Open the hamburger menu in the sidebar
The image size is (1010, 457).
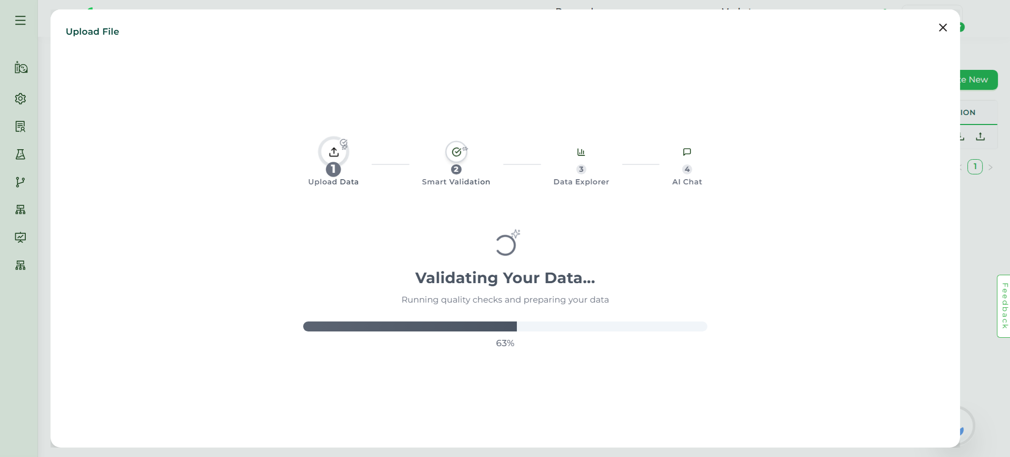click(21, 20)
